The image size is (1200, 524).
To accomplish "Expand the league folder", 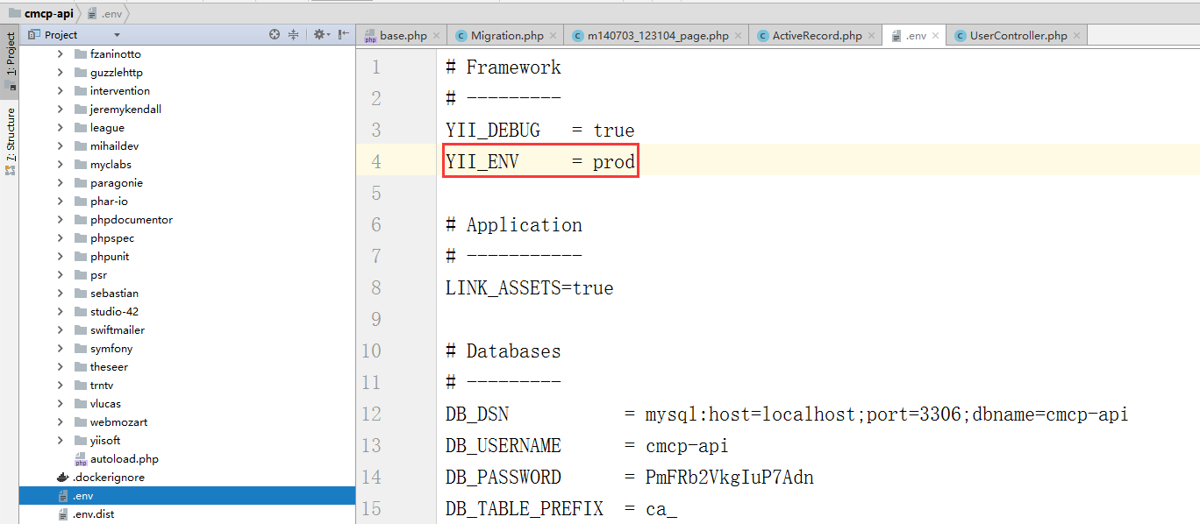I will [61, 127].
